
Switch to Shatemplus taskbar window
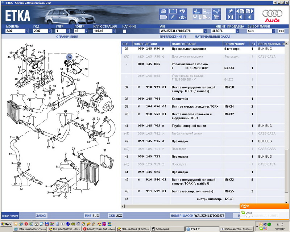[167, 229]
